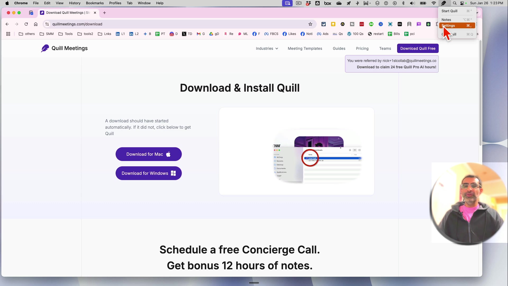The height and width of the screenshot is (286, 508).
Task: Open the Bookmarks menu
Action: point(95,3)
